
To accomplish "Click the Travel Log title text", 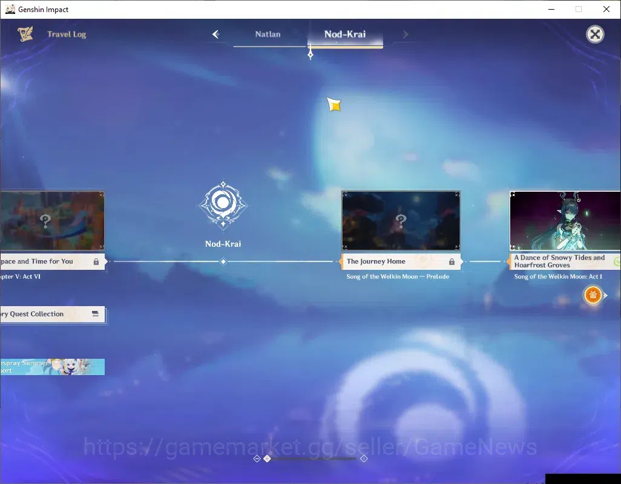I will tap(67, 34).
